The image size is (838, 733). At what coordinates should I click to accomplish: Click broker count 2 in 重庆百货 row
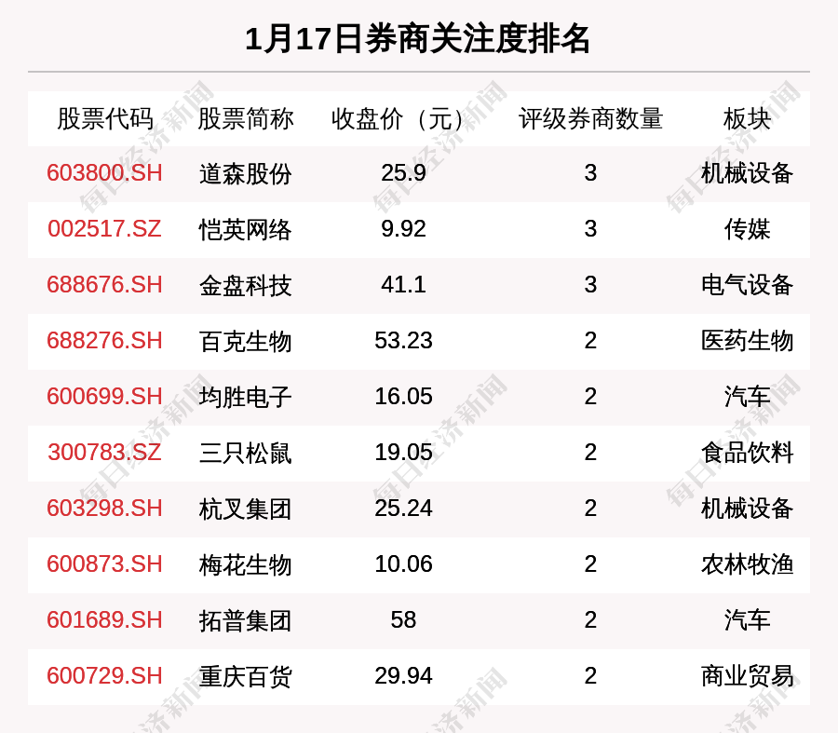(590, 676)
